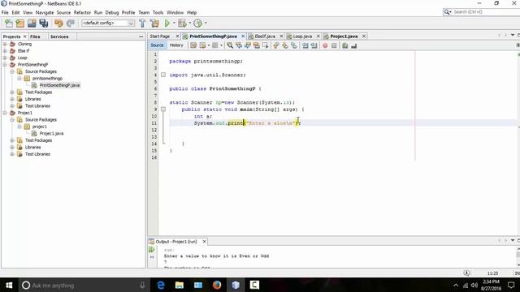This screenshot has height=292, width=520.
Task: Switch to the Services tab
Action: (x=59, y=36)
